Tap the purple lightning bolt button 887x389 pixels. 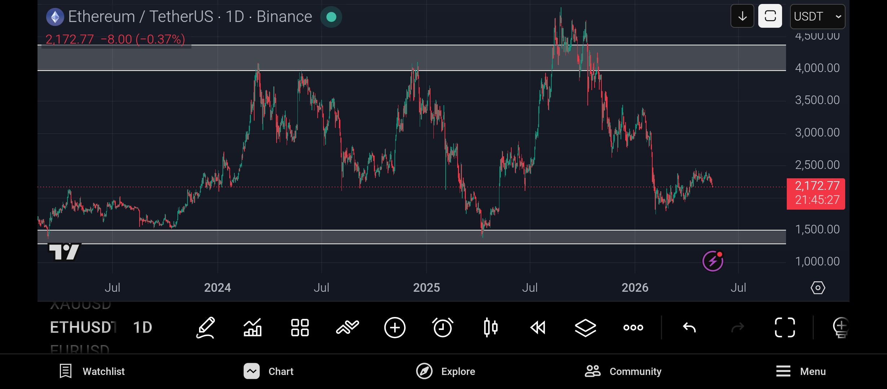click(x=713, y=261)
